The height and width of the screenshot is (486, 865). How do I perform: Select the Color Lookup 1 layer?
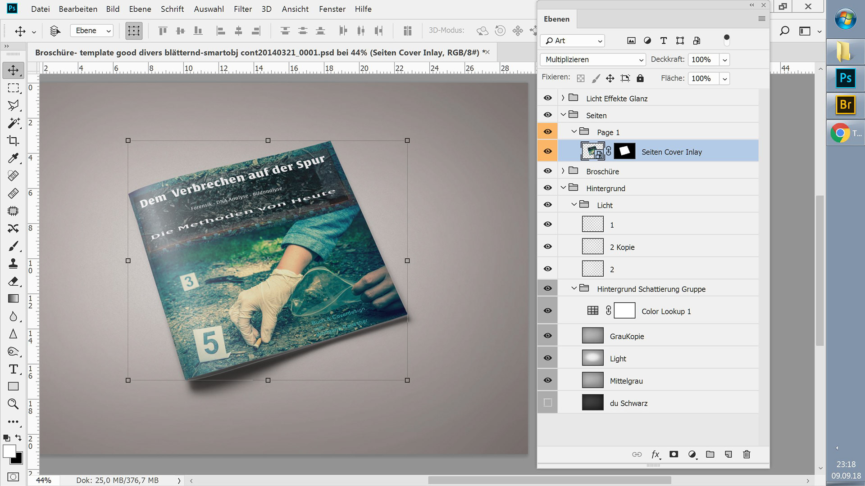(x=666, y=311)
